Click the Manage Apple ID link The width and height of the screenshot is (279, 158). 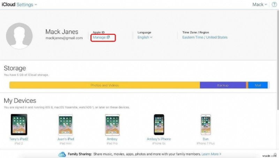tap(101, 37)
